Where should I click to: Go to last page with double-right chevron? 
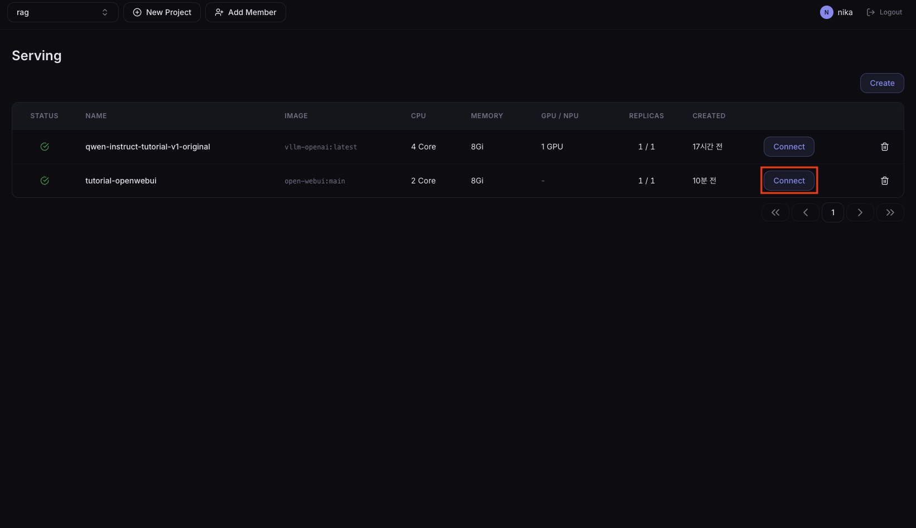(x=890, y=212)
